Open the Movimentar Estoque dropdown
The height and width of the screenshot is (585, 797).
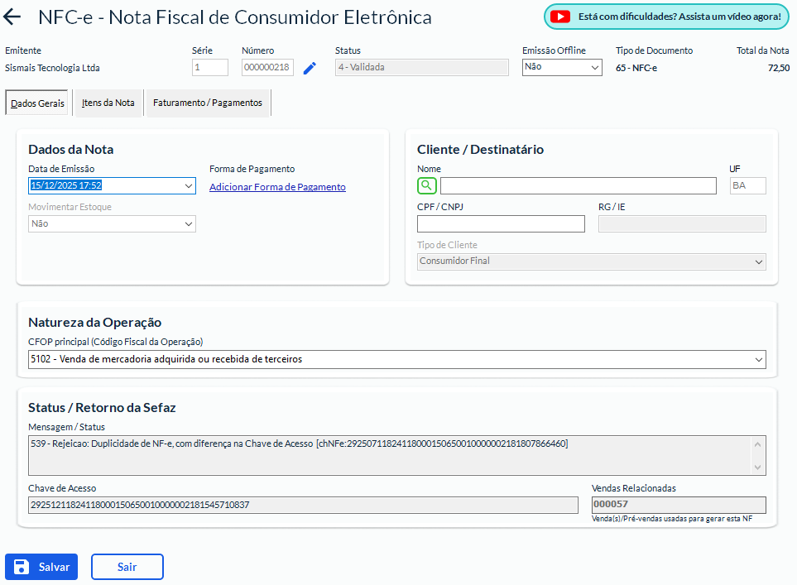pyautogui.click(x=189, y=223)
